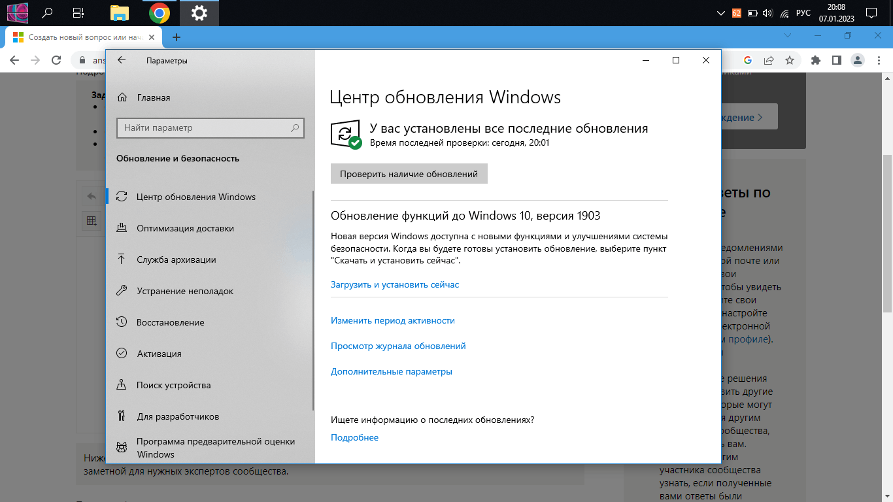
Task: Switch input language РУС
Action: pos(803,13)
